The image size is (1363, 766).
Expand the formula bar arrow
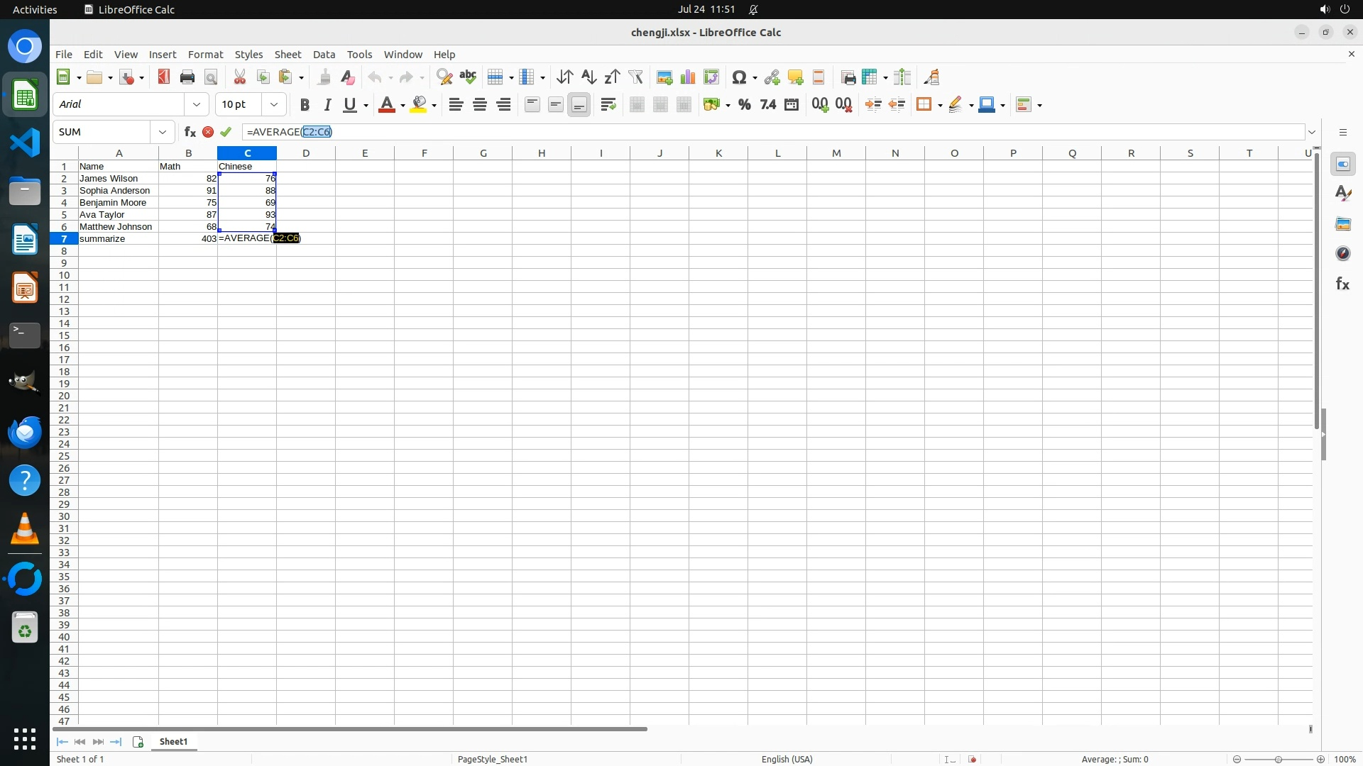(x=1312, y=132)
